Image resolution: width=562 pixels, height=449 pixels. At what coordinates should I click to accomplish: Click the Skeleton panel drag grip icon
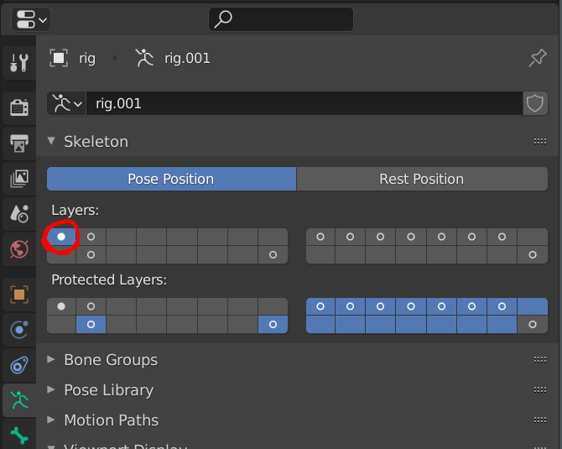540,141
